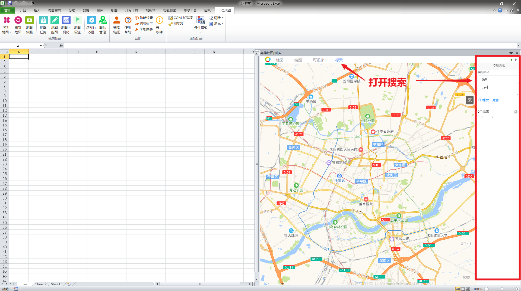Click the zoom slider handle in status bar

coord(502,289)
